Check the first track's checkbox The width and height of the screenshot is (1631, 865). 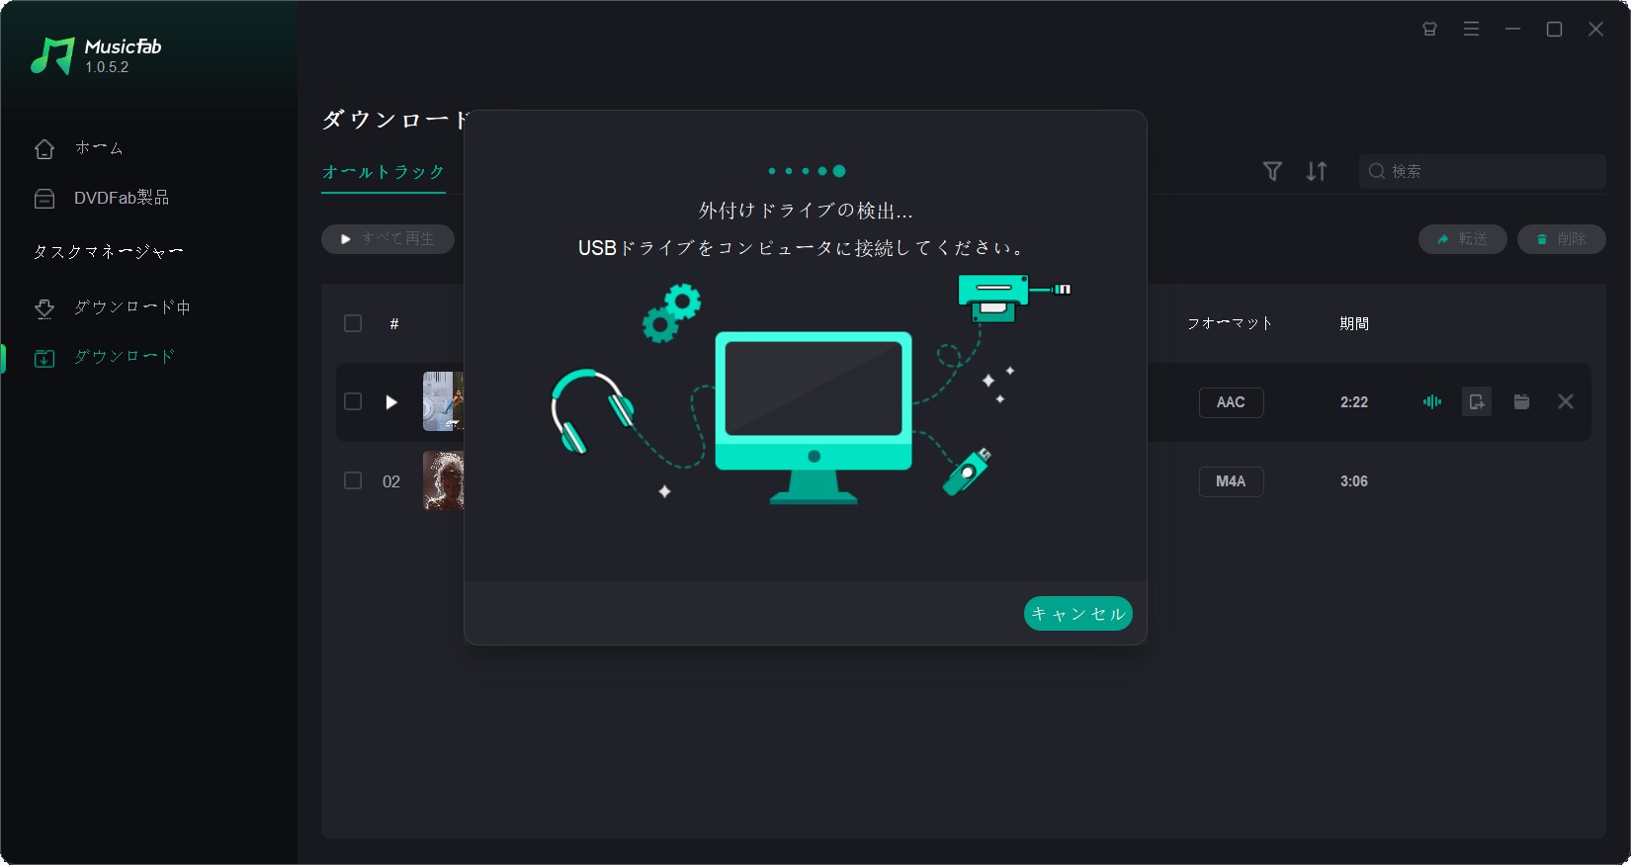pos(353,401)
